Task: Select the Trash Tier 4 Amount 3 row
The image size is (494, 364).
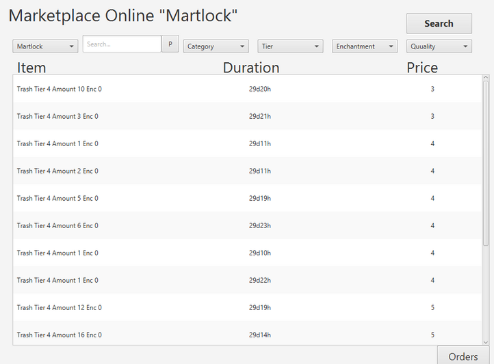Action: tap(247, 116)
